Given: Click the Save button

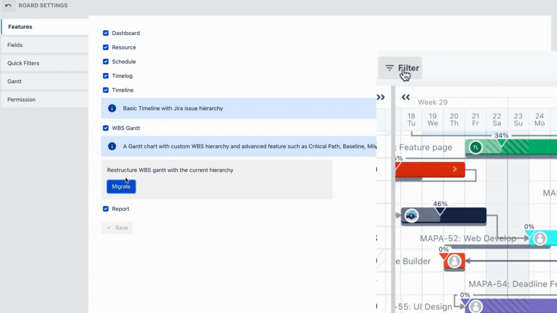Looking at the screenshot, I should (x=117, y=228).
